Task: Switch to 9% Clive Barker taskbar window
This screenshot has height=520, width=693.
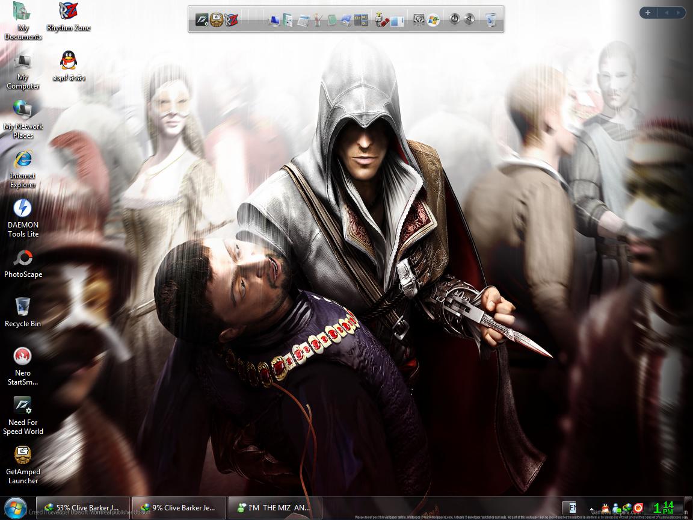Action: (179, 507)
